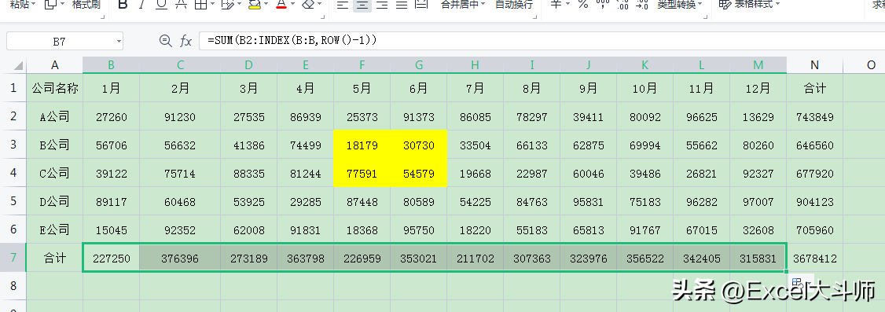Toggle Italic formatting
This screenshot has height=312, width=885.
coord(141,5)
